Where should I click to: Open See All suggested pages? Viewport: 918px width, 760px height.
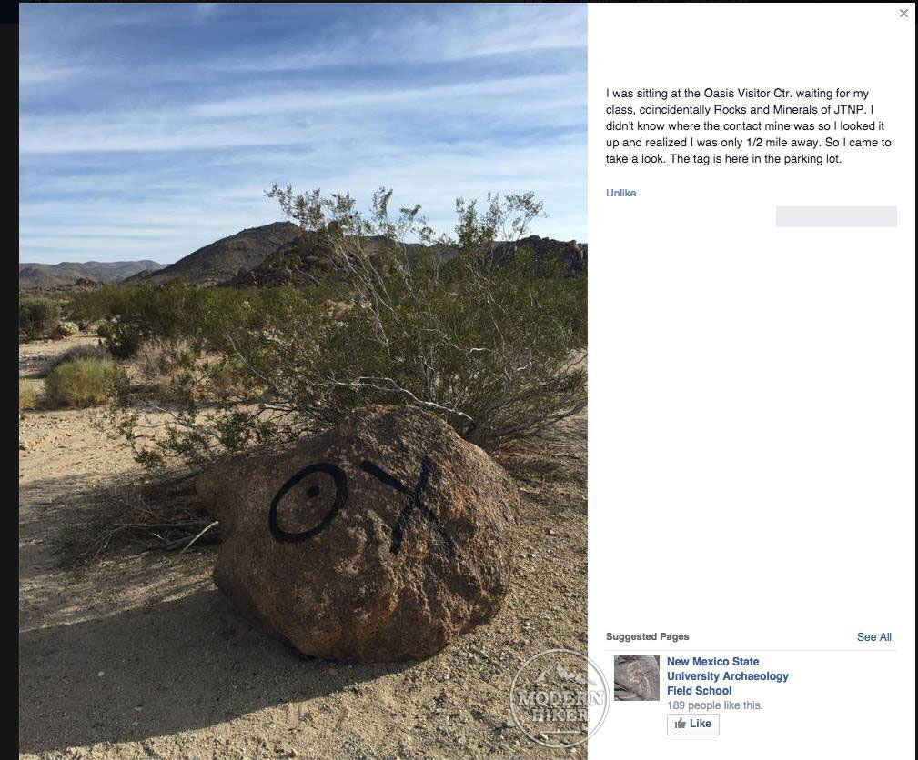(873, 636)
